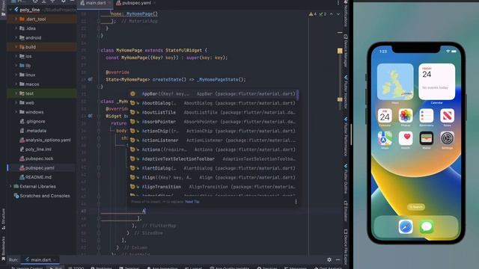Select .gitignore in the project tree

point(35,121)
